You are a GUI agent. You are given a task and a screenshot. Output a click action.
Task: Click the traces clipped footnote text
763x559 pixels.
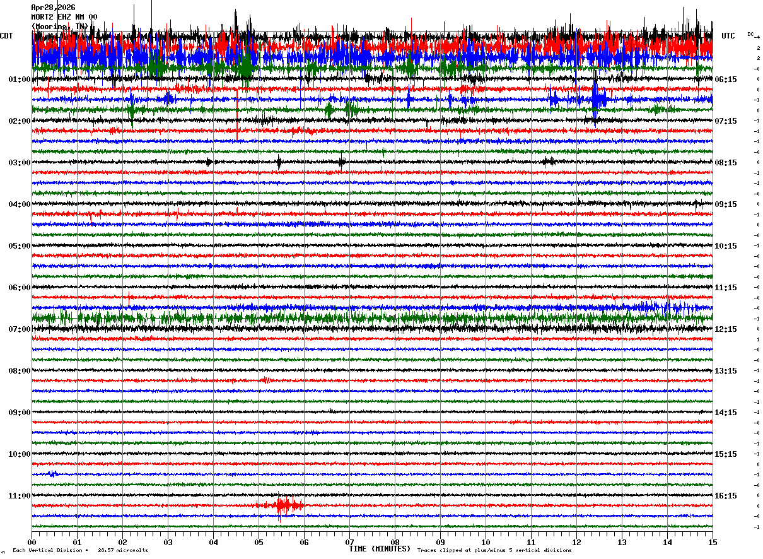tap(494, 550)
